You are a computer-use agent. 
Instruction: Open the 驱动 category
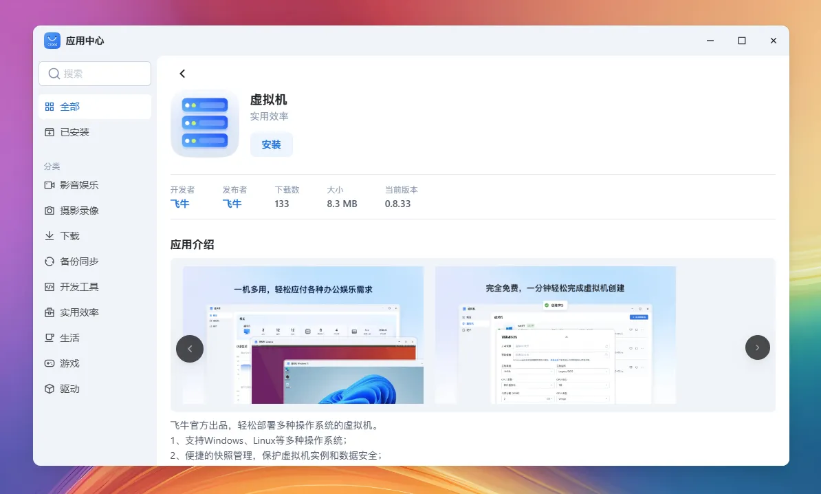(x=69, y=389)
